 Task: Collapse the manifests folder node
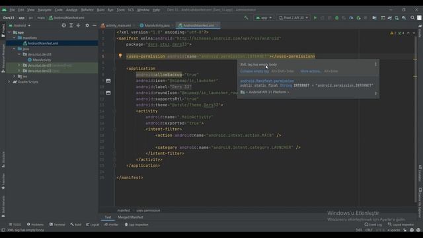point(15,38)
